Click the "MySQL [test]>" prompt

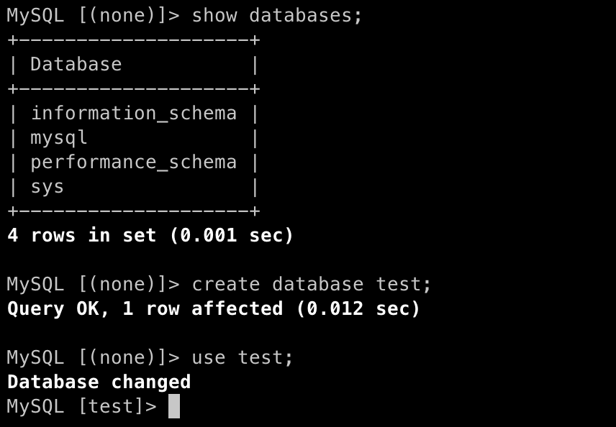[81, 406]
